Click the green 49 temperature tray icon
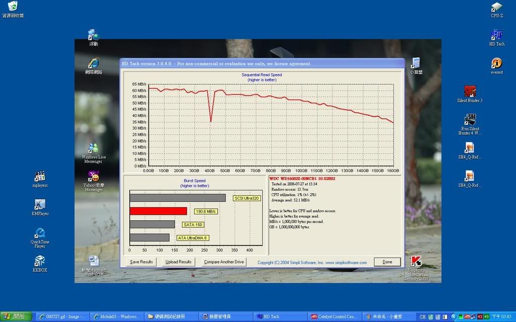Image resolution: width=516 pixels, height=322 pixels. click(x=486, y=317)
